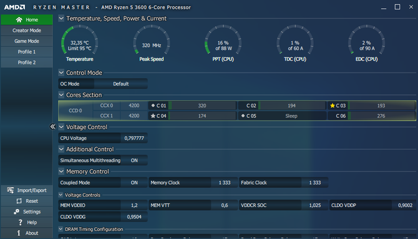Click the MEM VDDIO value 1,2
418x239 pixels.
(x=134, y=205)
